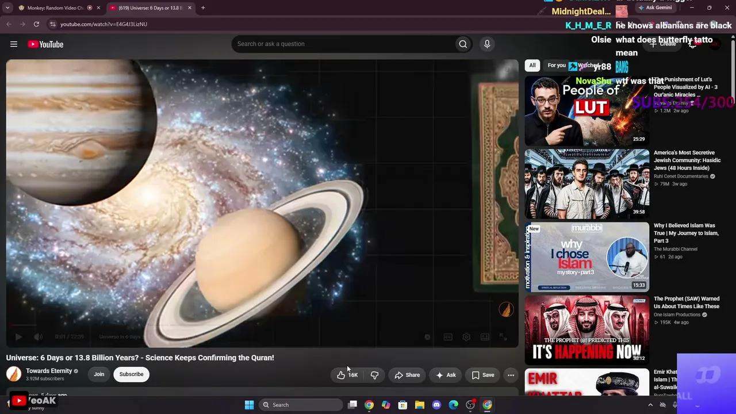
Task: Switch to the Monkey Random Video Chat tab
Action: (x=56, y=7)
